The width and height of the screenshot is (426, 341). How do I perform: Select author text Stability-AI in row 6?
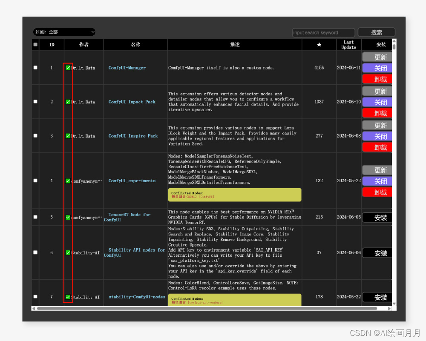(x=85, y=253)
